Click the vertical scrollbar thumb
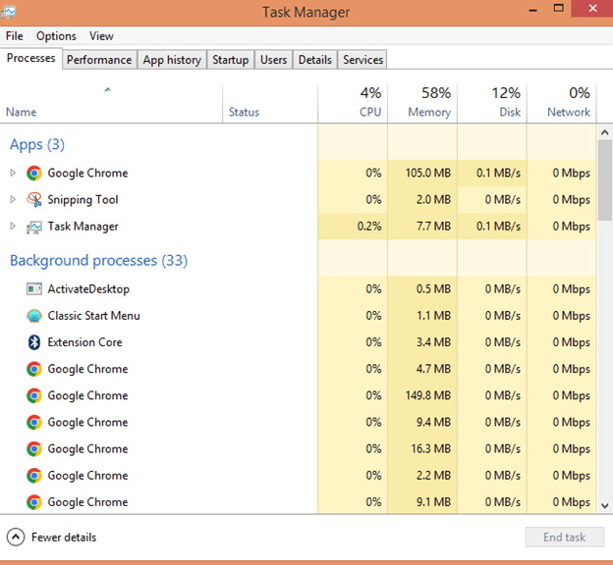 point(605,180)
